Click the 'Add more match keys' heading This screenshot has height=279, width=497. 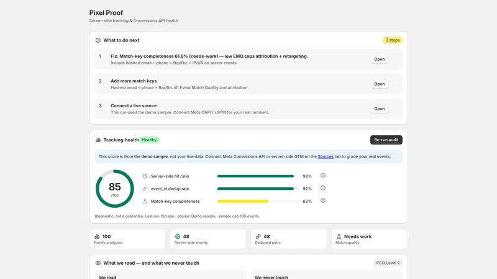pos(134,81)
